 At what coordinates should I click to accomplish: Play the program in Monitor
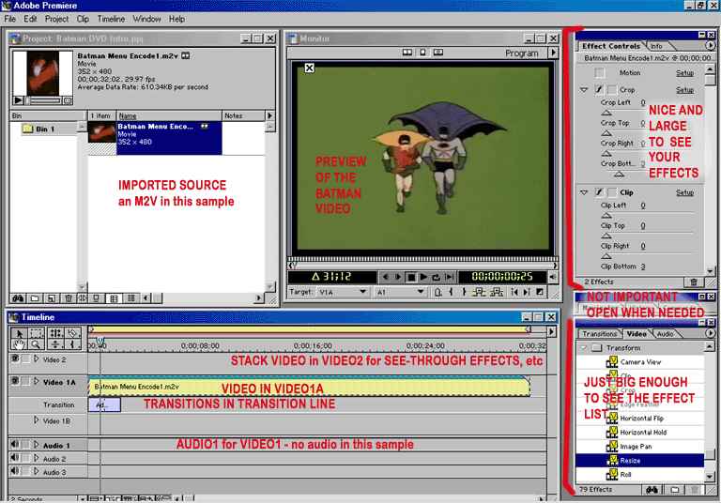coord(423,277)
